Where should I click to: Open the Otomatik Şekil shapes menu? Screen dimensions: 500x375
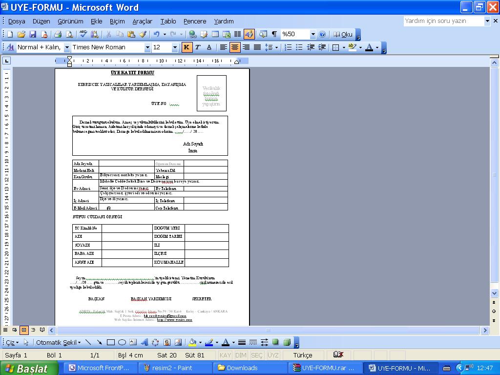59,342
